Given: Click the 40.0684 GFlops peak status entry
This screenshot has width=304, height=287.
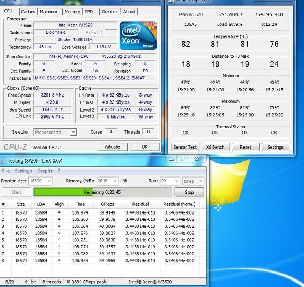Looking at the screenshot, I should coord(86,282).
